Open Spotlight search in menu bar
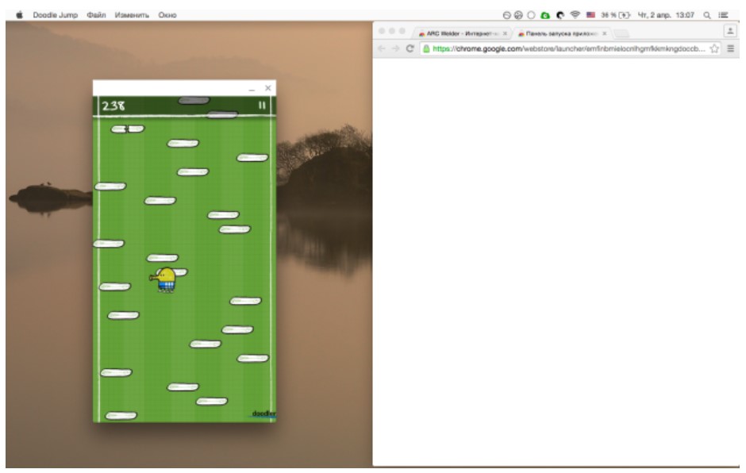The width and height of the screenshot is (746, 473). click(x=706, y=15)
